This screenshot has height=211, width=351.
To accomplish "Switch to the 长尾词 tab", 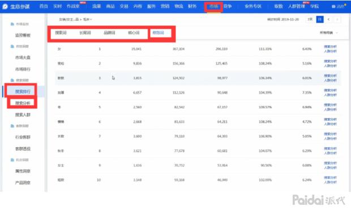I will coord(85,33).
